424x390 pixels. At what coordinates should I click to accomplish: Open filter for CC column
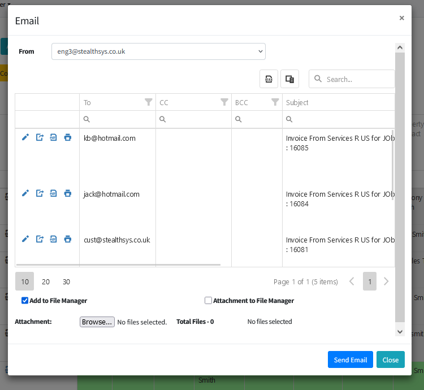click(224, 102)
